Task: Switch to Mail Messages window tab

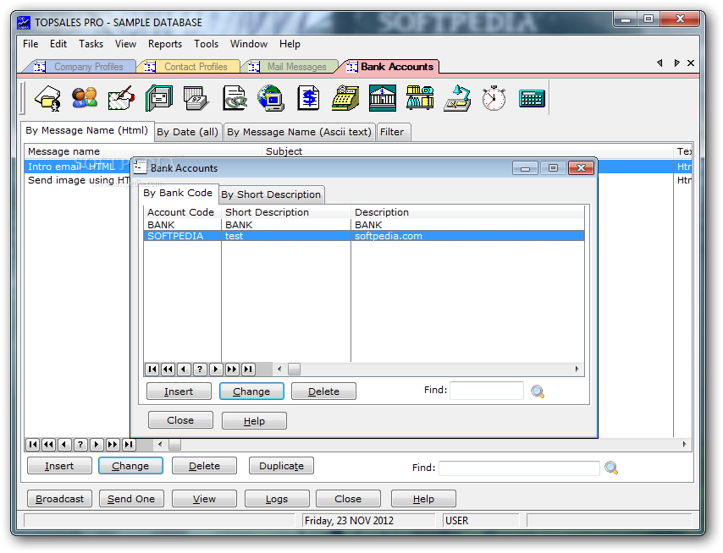Action: point(291,67)
